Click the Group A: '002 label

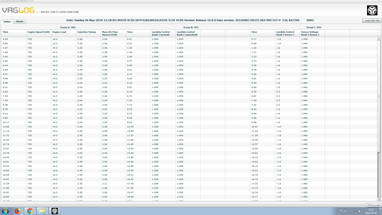pyautogui.click(x=68, y=27)
